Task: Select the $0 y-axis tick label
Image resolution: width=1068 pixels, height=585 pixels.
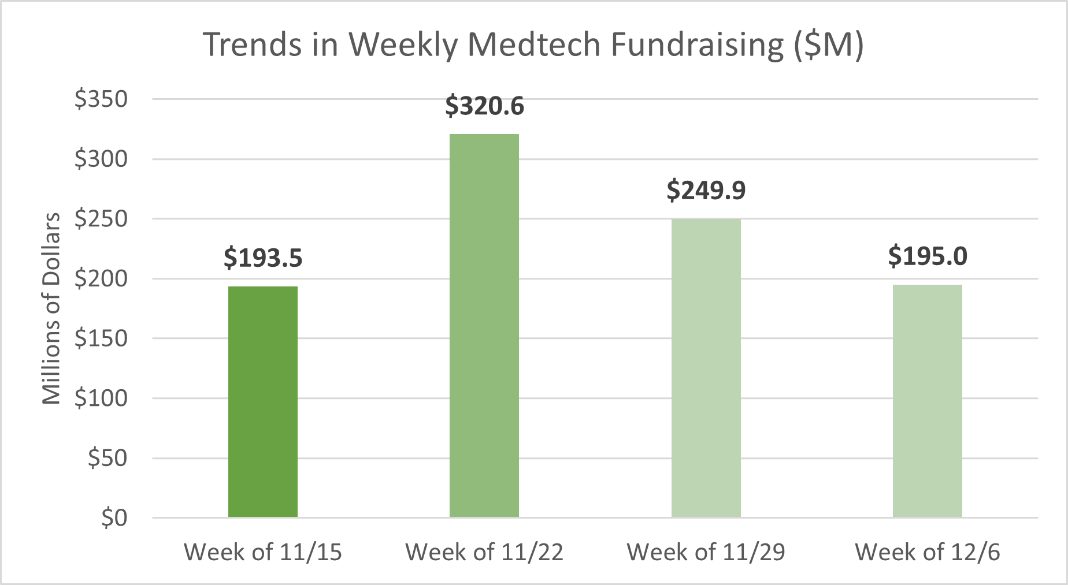Action: point(114,518)
